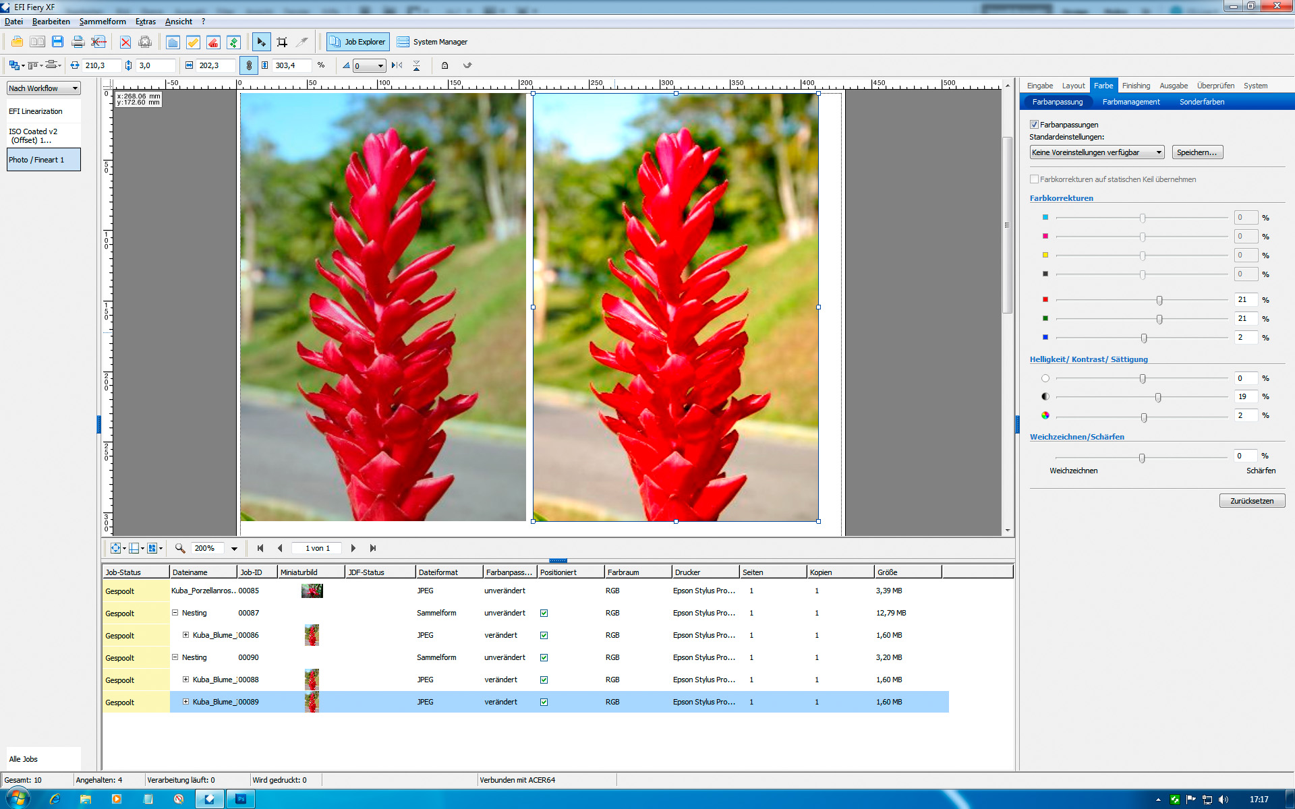The image size is (1295, 809).
Task: Toggle Positioniert checkbox for Nesting 00087
Action: 544,613
